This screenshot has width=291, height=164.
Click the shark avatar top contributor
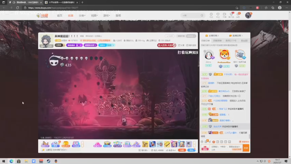coord(240,55)
